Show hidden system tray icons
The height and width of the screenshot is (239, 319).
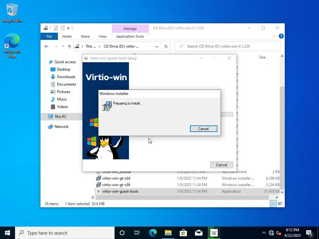click(264, 233)
